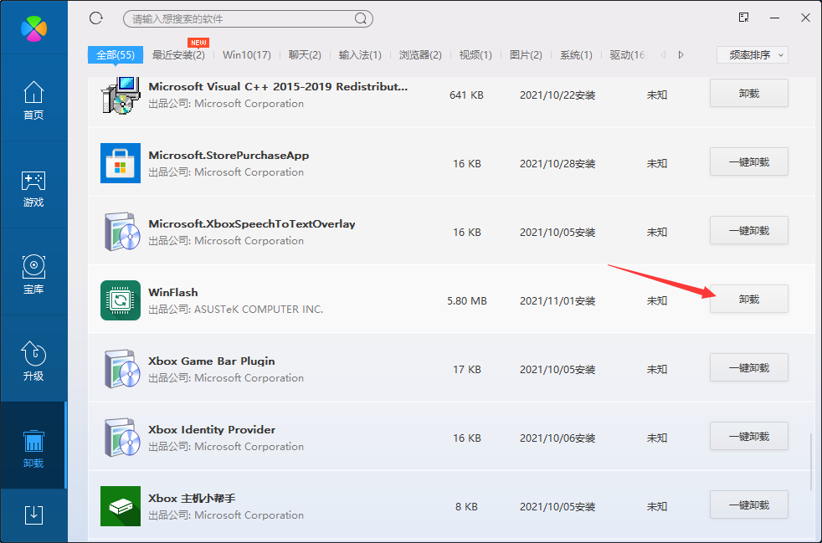
Task: Open the 首页 home section
Action: 33,100
